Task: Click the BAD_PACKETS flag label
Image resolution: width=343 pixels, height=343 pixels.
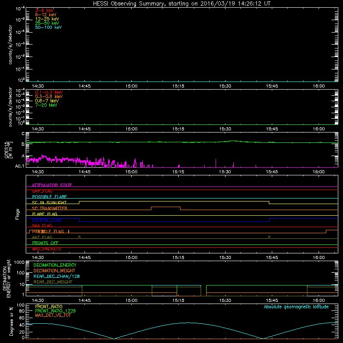Action: coord(47,249)
